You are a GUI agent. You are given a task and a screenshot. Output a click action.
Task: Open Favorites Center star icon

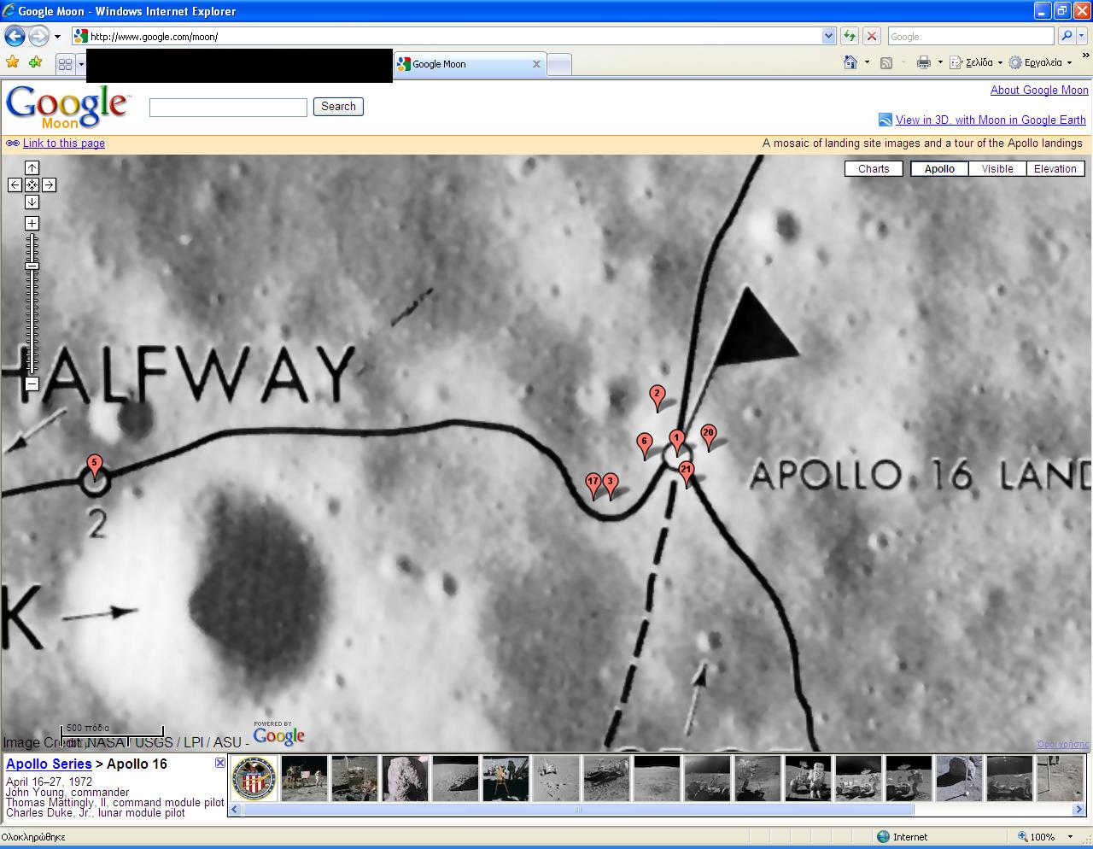(12, 62)
